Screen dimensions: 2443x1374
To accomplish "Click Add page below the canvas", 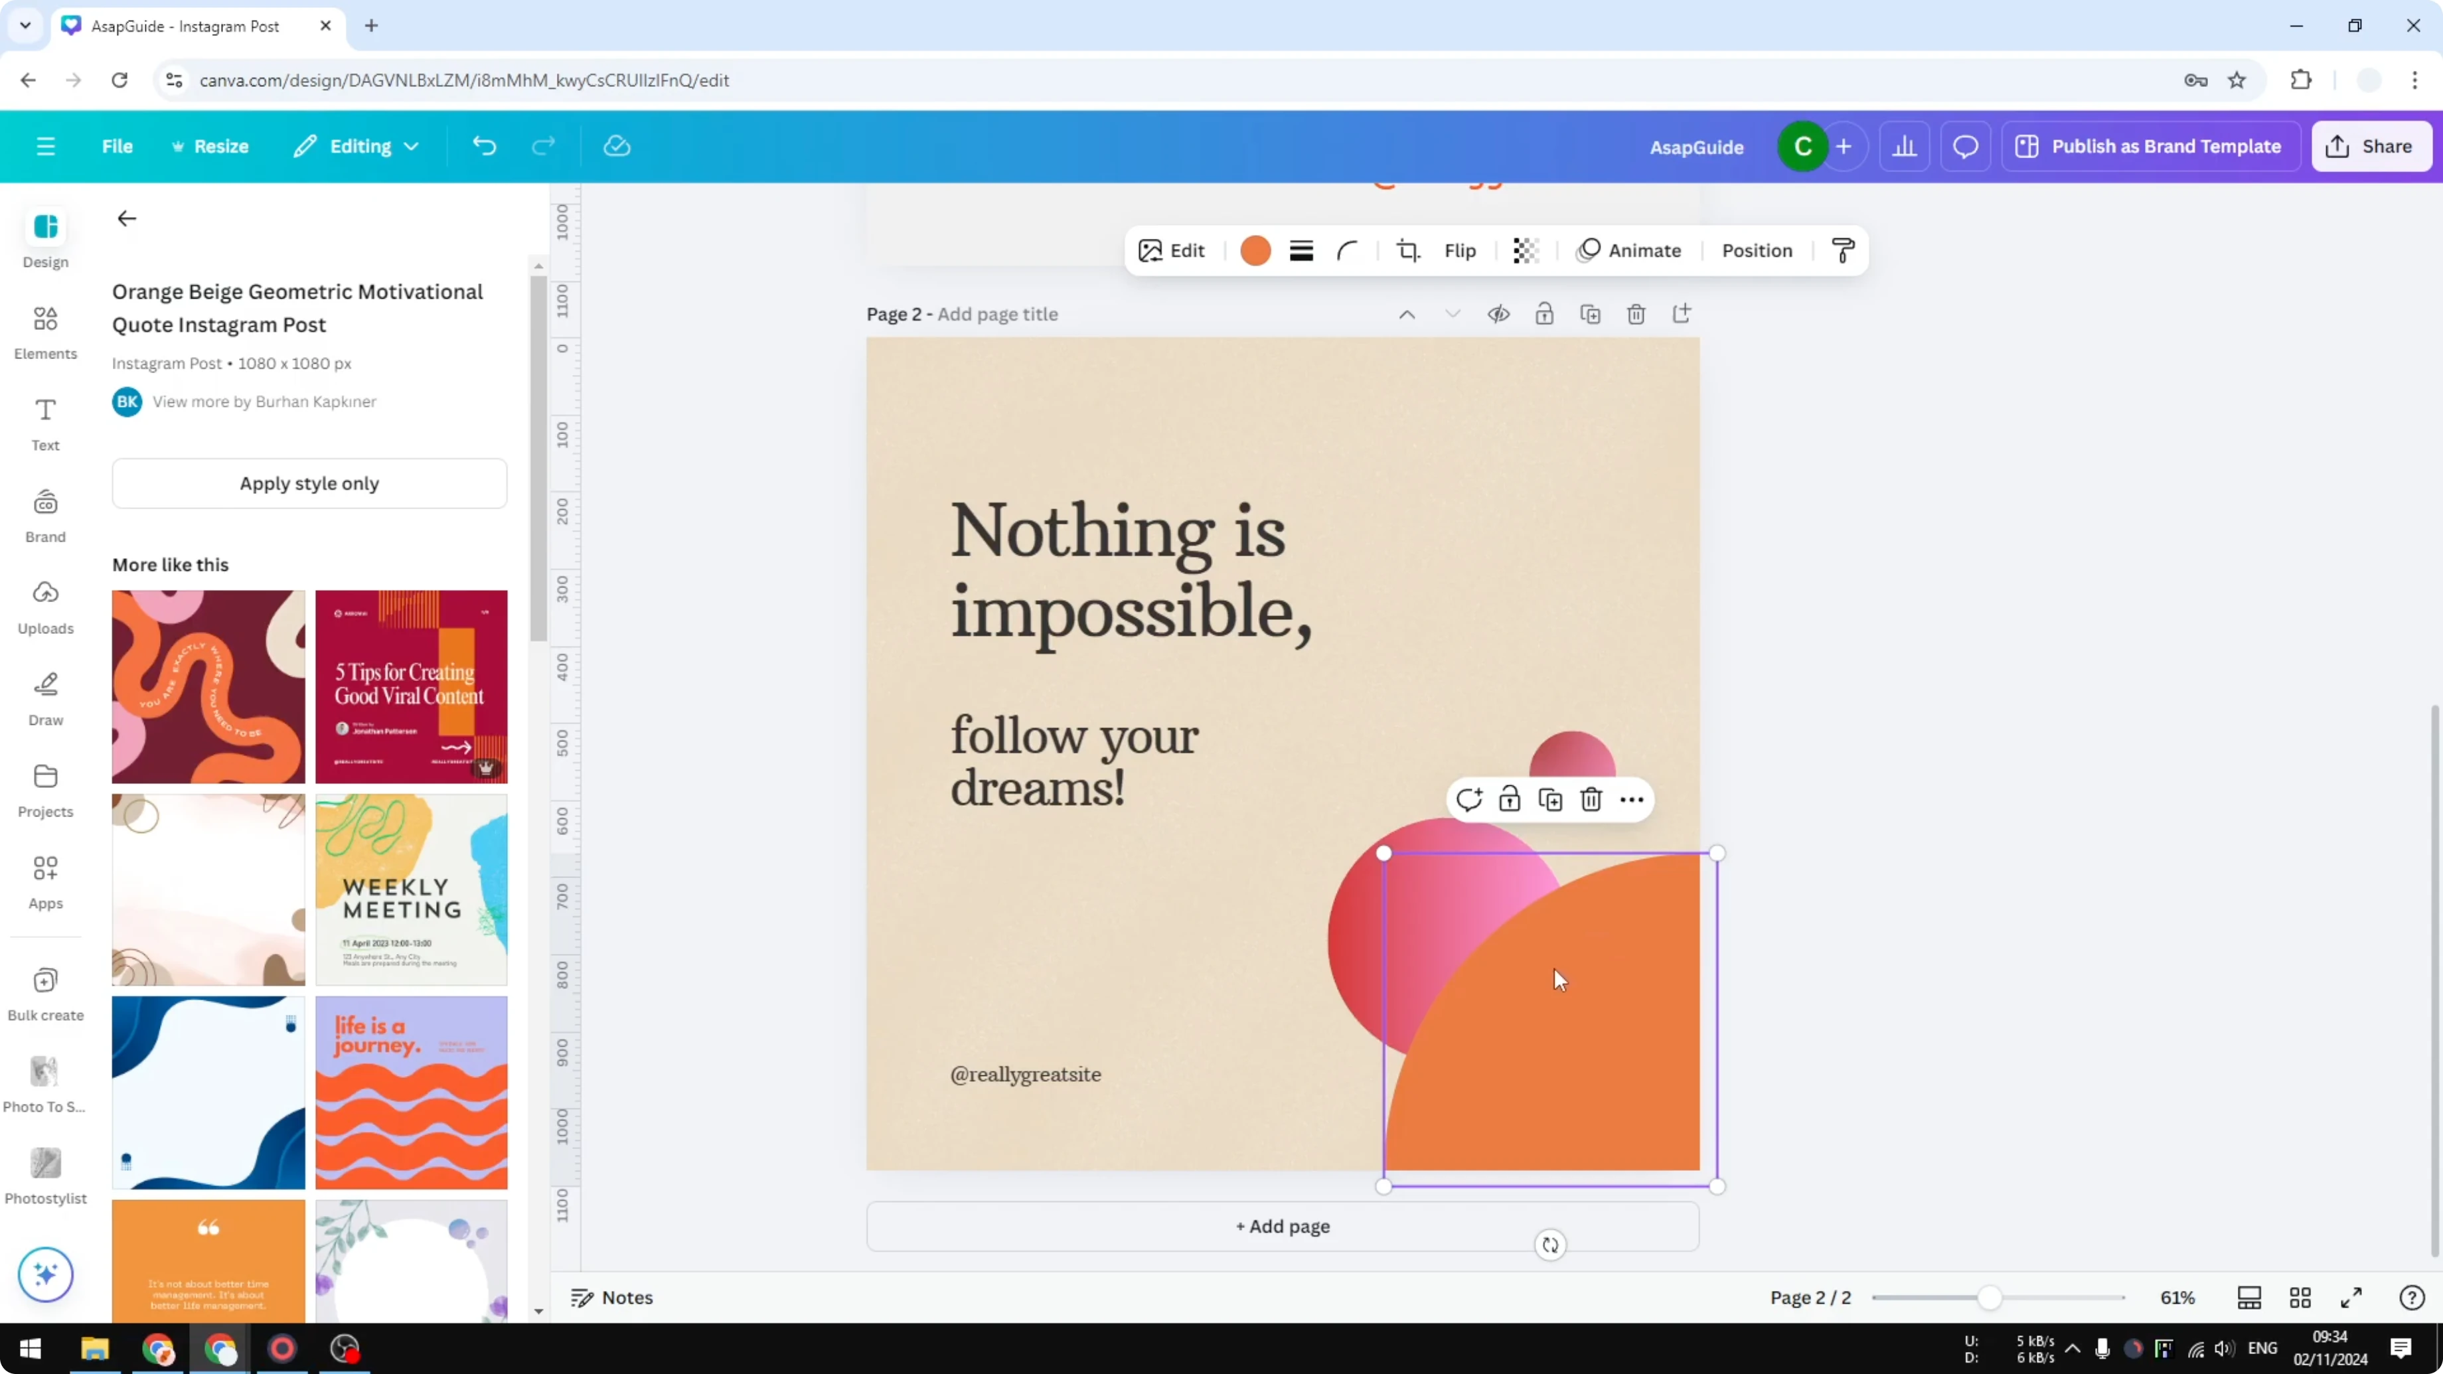I will 1282,1225.
